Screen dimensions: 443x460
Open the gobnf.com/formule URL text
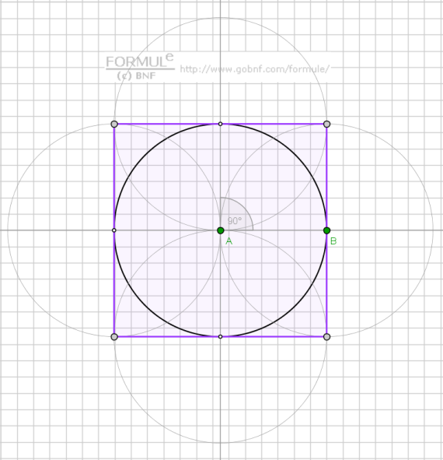pos(255,69)
